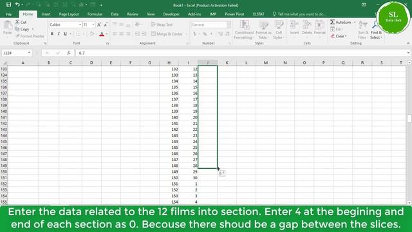The height and width of the screenshot is (232, 412).
Task: Click the Percent Style icon
Action: click(205, 34)
